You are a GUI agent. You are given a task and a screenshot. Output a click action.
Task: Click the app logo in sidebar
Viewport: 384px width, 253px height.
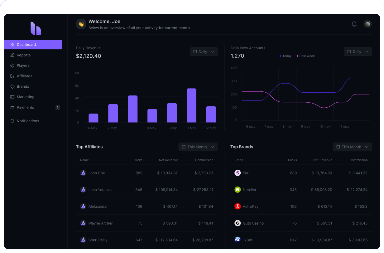point(36,28)
